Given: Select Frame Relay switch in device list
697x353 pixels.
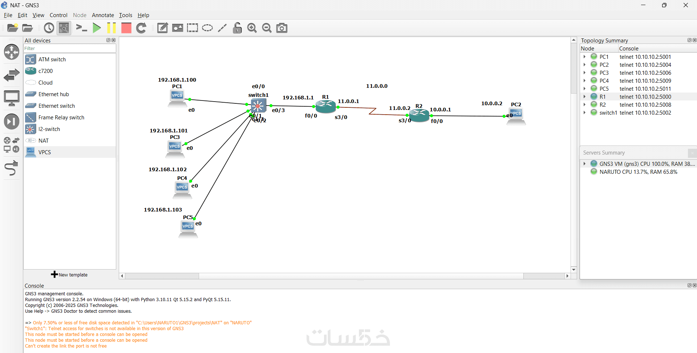Looking at the screenshot, I should click(70, 118).
